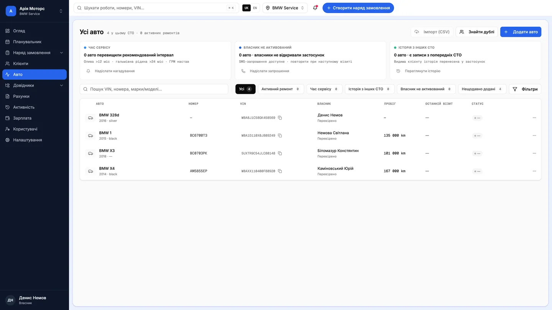Open the notifications bell
The image size is (552, 310).
pos(315,8)
